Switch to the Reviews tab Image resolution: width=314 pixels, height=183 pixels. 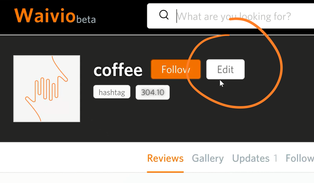tap(165, 158)
